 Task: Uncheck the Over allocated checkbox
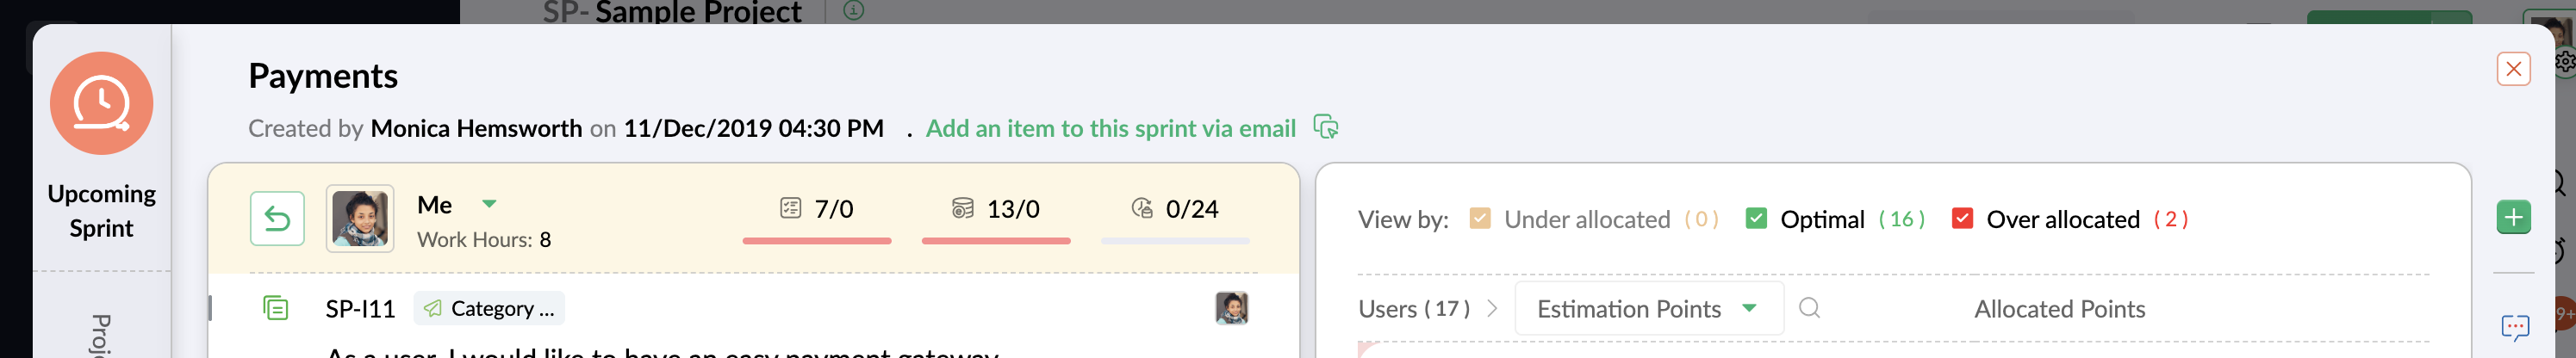(x=1962, y=219)
